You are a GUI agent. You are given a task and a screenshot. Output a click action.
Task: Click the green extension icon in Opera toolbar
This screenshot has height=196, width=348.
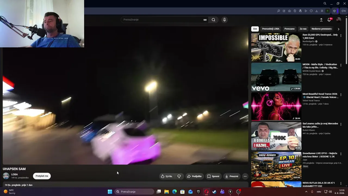tap(328, 11)
